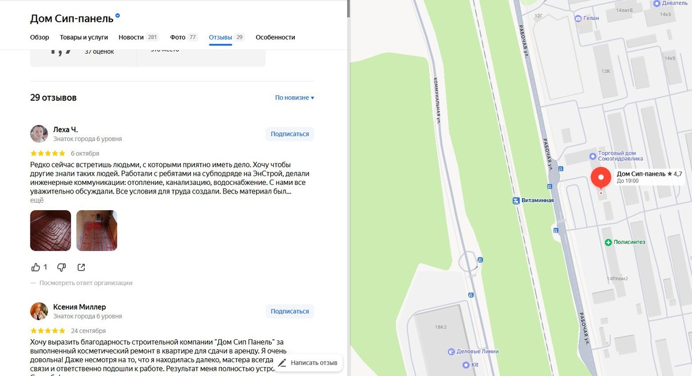Click the 14Плом2 building label

(617, 279)
